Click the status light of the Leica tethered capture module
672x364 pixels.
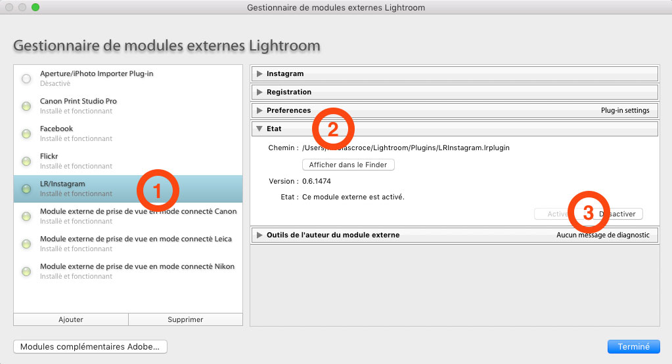click(x=26, y=244)
